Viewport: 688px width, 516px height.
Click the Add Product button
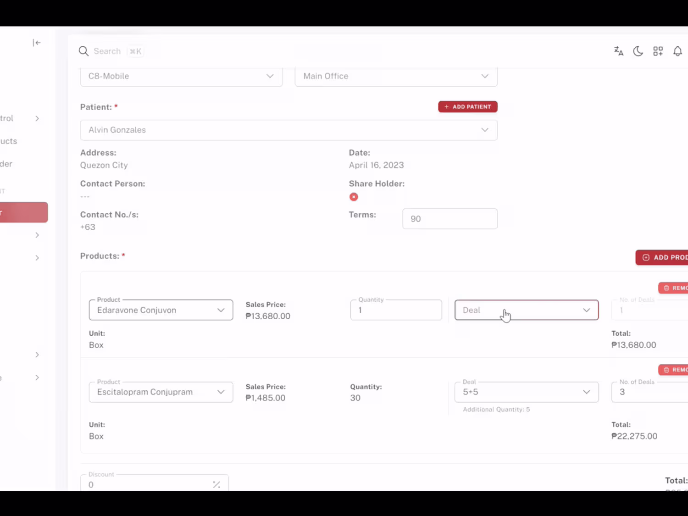click(x=662, y=257)
